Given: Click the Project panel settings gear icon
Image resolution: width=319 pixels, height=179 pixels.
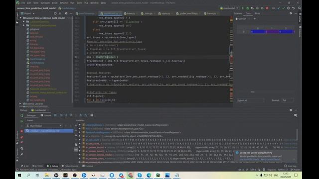Looking at the screenshot, I should (x=66, y=13).
